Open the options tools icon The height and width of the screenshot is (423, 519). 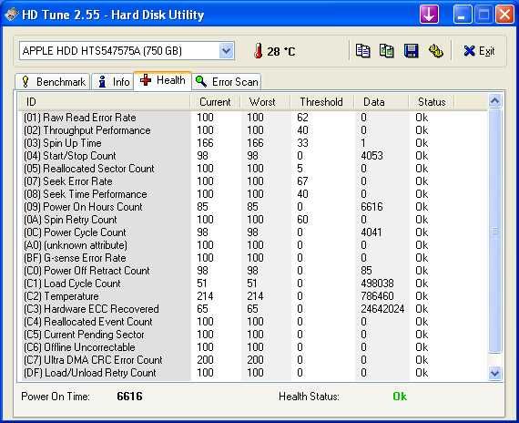tap(435, 51)
